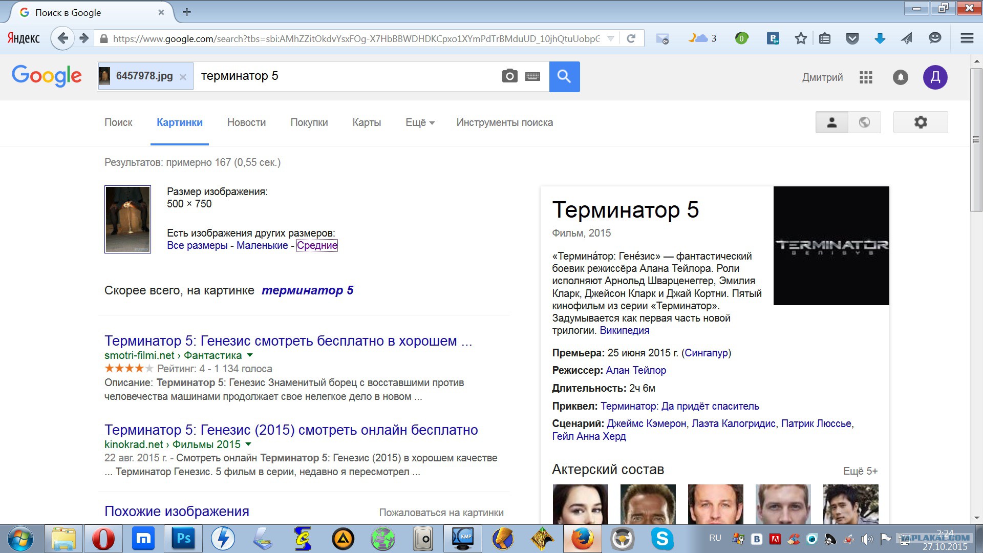Click the Алан Тейлор director link

(x=636, y=370)
